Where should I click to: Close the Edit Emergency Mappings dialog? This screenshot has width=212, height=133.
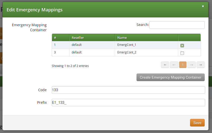(x=203, y=6)
